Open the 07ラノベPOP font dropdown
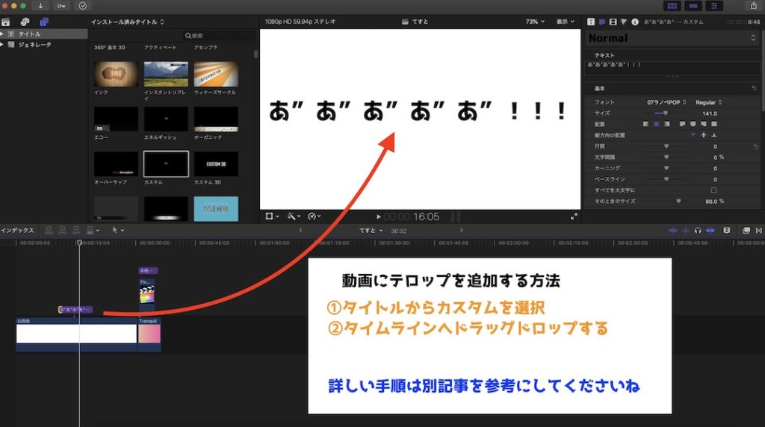This screenshot has height=427, width=765. [666, 102]
